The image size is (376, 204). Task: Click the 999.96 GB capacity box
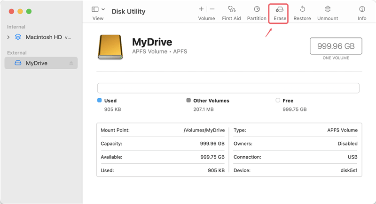pyautogui.click(x=336, y=46)
